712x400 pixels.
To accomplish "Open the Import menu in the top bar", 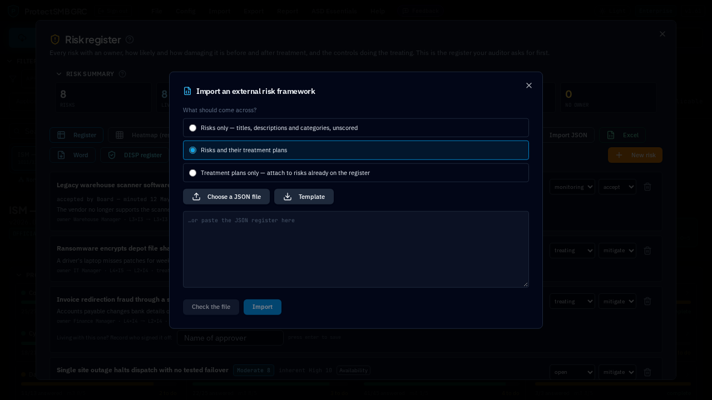I will [x=220, y=11].
